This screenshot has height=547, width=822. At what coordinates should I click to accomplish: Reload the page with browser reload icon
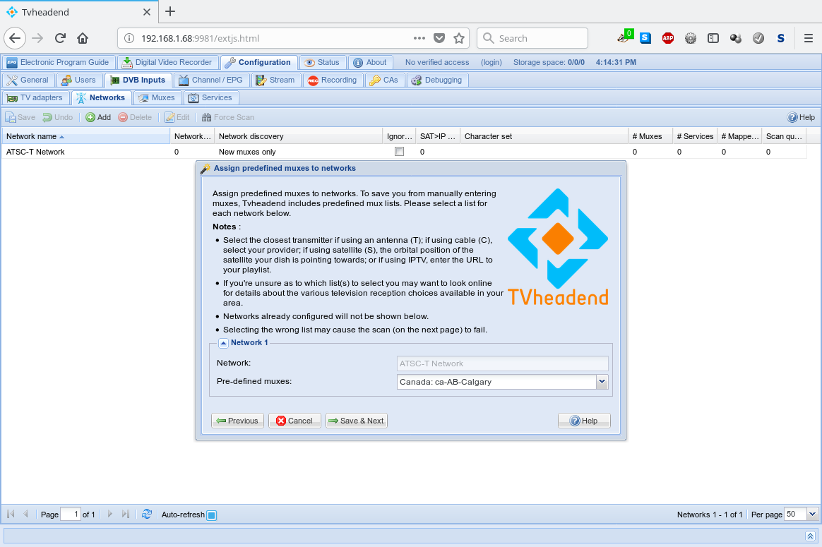[x=60, y=38]
